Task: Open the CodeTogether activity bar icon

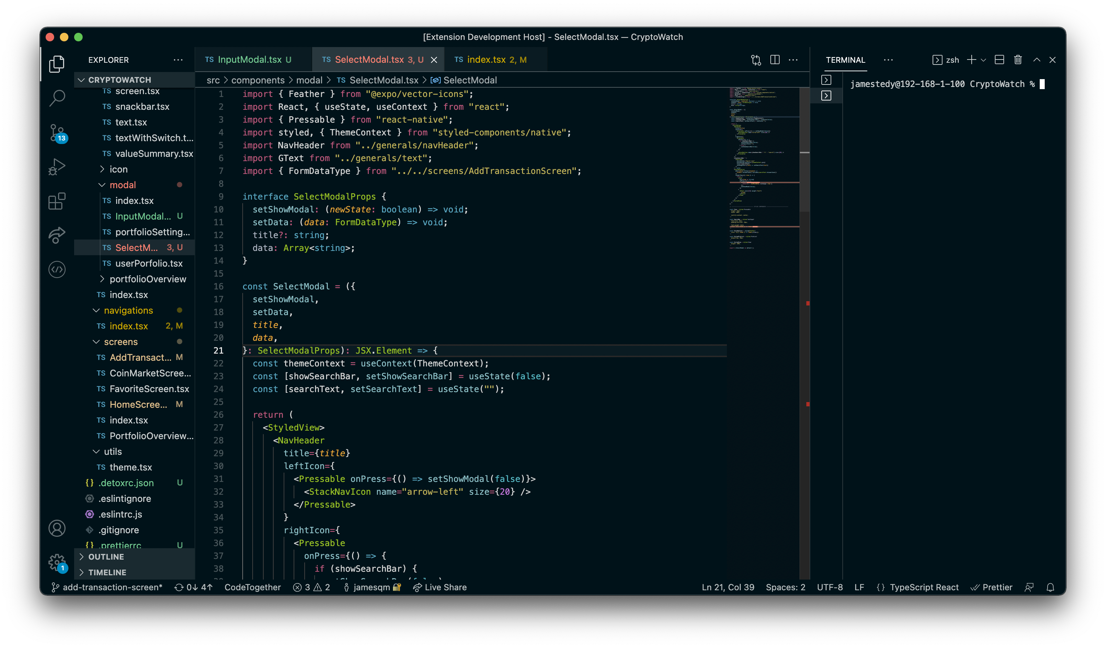Action: pyautogui.click(x=57, y=269)
